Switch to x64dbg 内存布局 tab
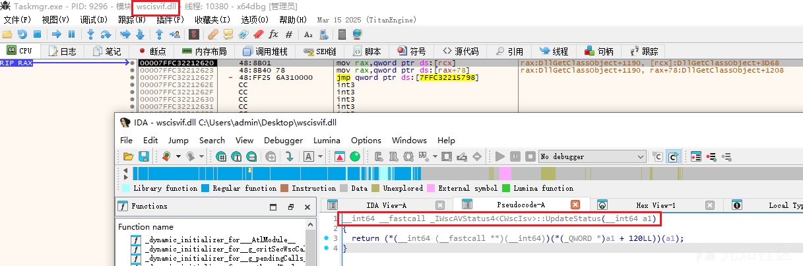The image size is (803, 266). pos(205,51)
